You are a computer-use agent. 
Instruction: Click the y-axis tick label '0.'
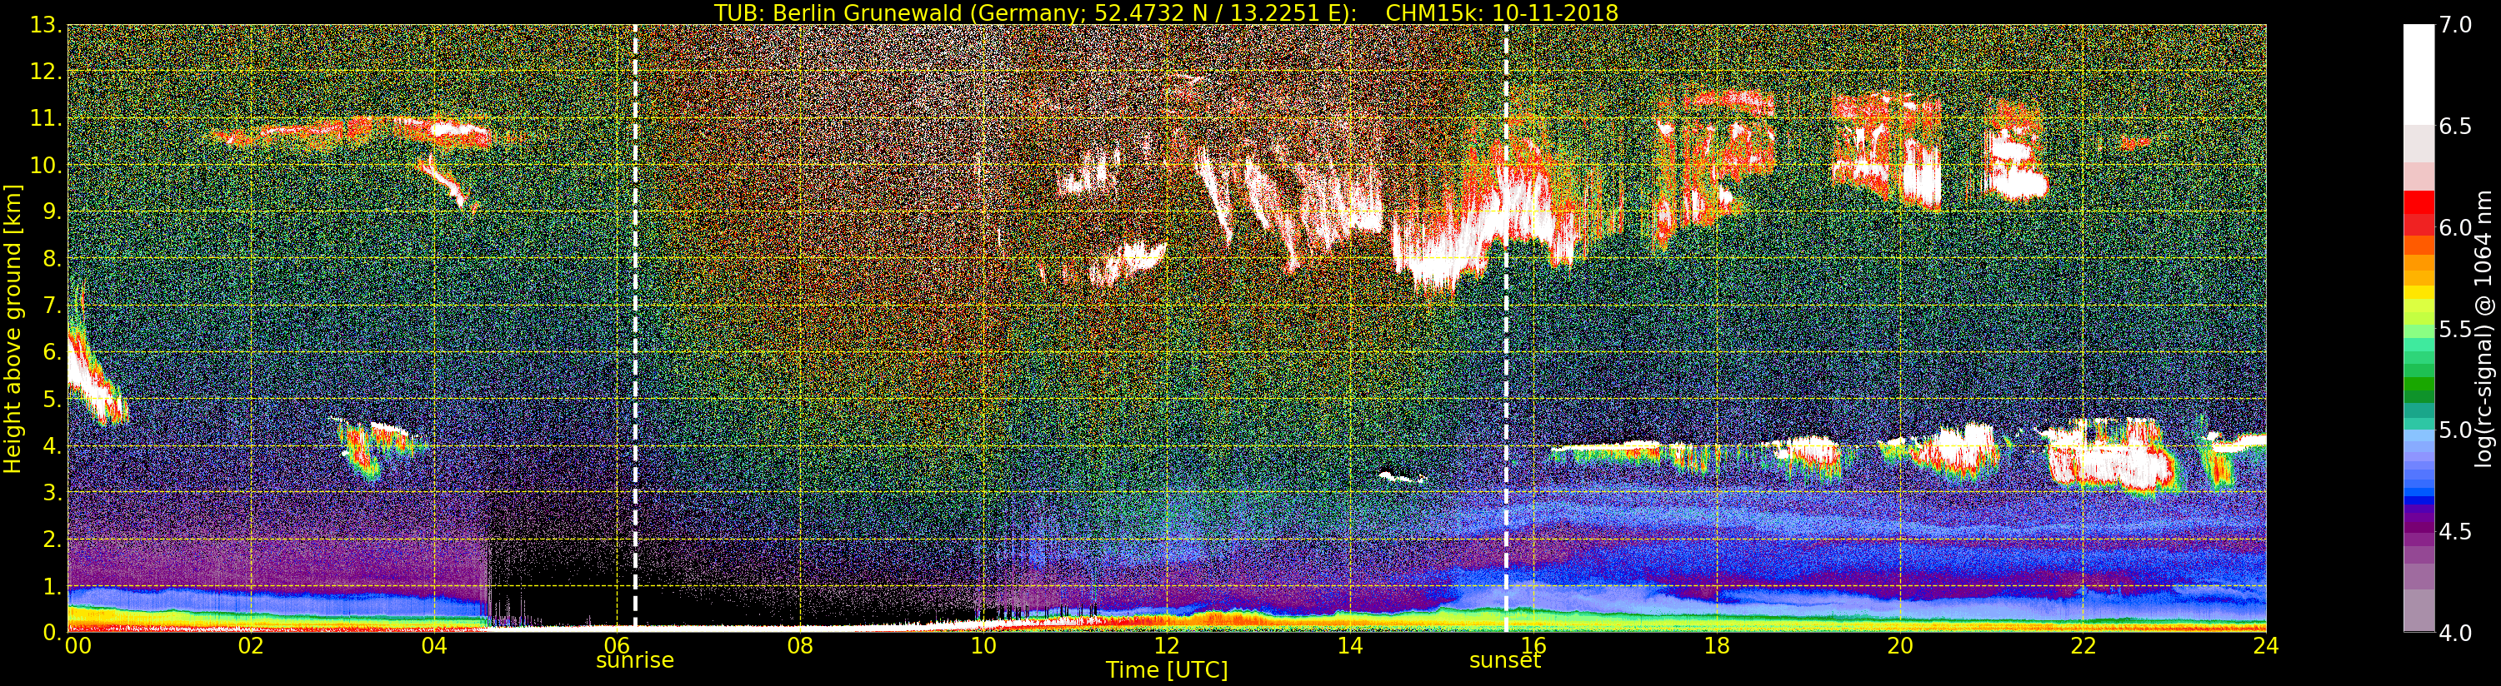[x=53, y=632]
